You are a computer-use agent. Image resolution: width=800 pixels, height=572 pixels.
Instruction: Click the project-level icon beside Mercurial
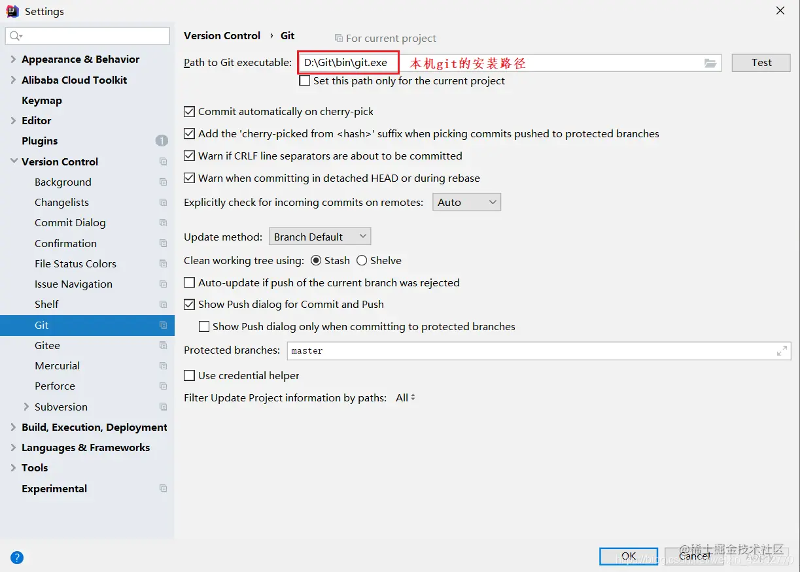[x=163, y=365]
